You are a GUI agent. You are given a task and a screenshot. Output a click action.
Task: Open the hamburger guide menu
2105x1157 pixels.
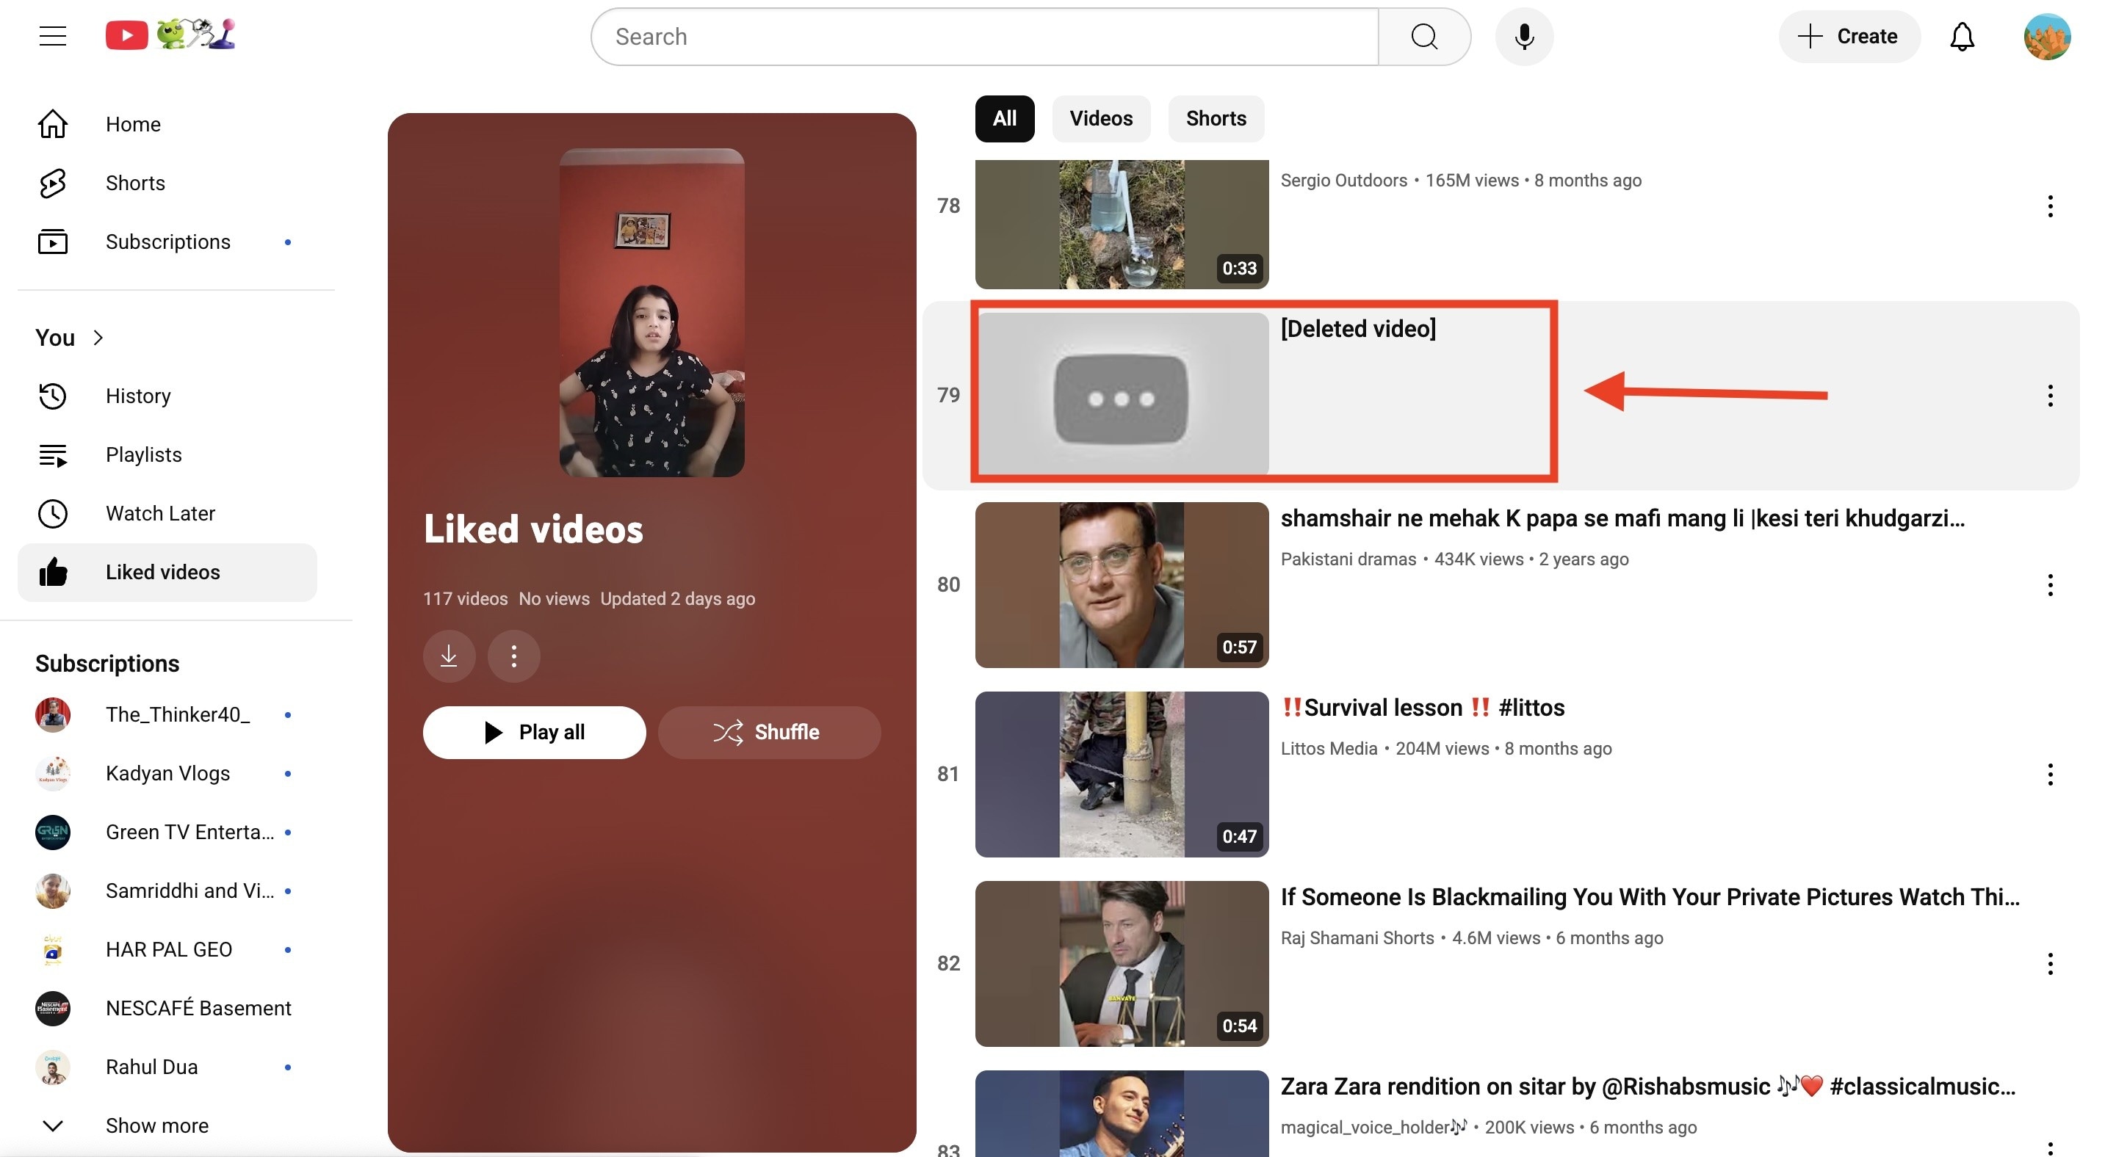[x=53, y=36]
